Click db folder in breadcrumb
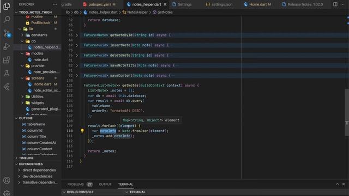The image size is (349, 196). pyautogui.click(x=76, y=12)
